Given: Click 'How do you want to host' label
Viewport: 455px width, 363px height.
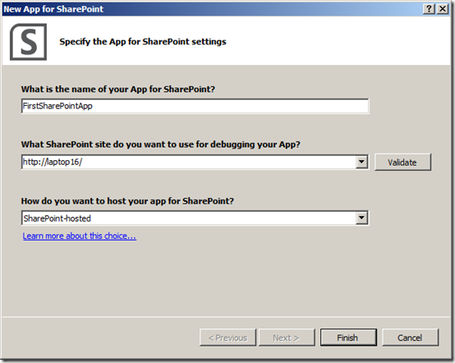Looking at the screenshot, I should coord(127,201).
